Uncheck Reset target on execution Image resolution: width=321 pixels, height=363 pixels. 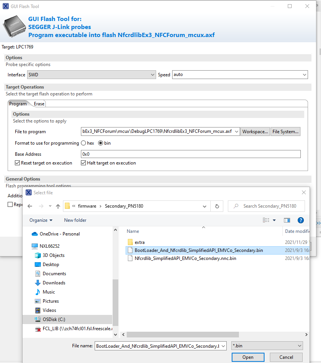pos(17,163)
